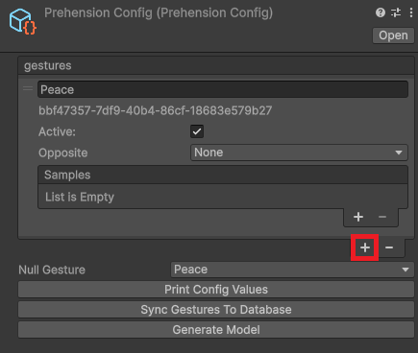Add a new gesture with the plus button
Viewport: 418px width, 353px height.
(365, 247)
